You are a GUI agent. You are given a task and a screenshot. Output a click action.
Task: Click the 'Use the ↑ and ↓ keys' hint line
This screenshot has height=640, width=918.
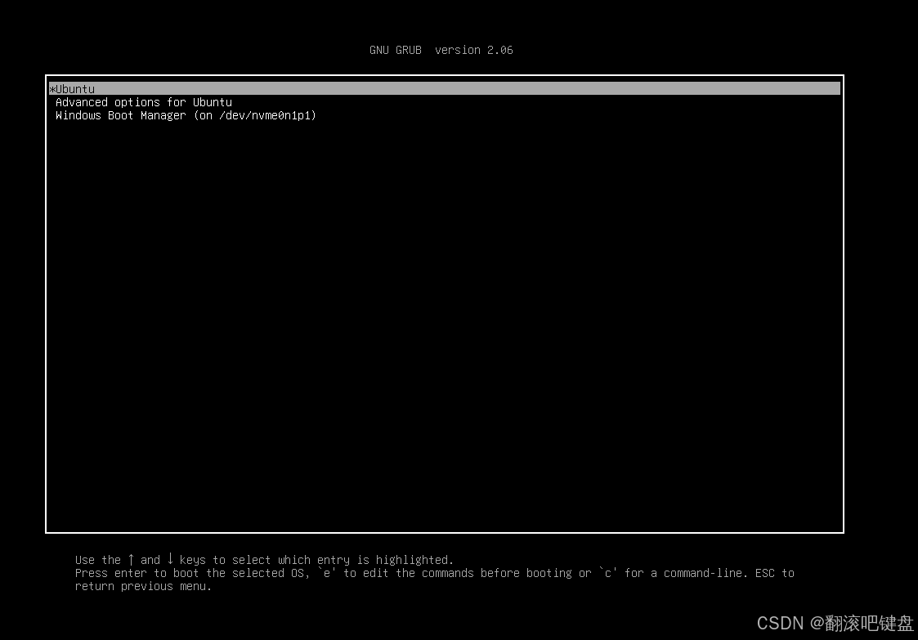coord(264,560)
